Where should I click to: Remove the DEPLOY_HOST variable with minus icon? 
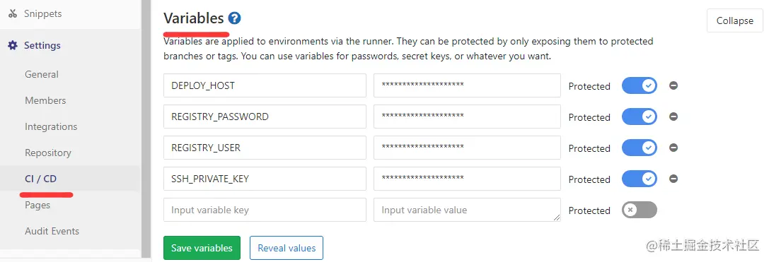click(x=673, y=85)
